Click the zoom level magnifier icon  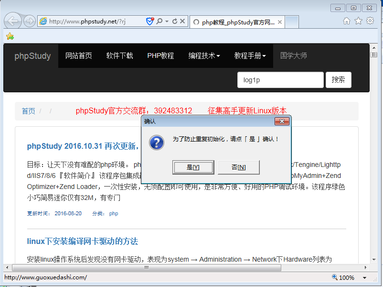click(x=335, y=277)
